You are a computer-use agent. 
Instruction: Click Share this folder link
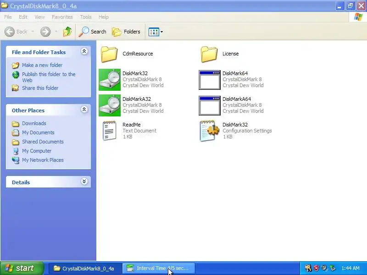40,88
